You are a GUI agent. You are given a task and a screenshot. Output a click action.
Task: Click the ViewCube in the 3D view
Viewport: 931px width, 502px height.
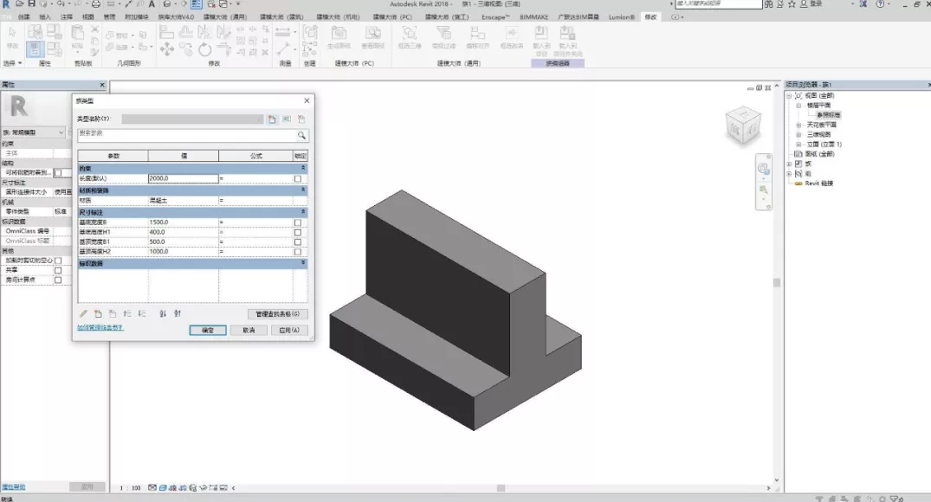[742, 125]
